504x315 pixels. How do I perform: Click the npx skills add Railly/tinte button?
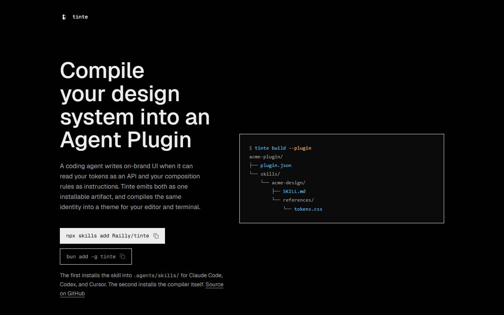(x=112, y=236)
